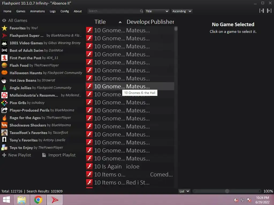Viewport: 274px width, 205px height.
Task: Toggle the right sidebar visibility icon
Action: (269, 11)
